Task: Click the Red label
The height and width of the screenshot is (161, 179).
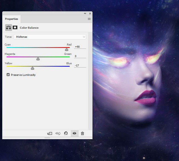Action: pyautogui.click(x=69, y=45)
